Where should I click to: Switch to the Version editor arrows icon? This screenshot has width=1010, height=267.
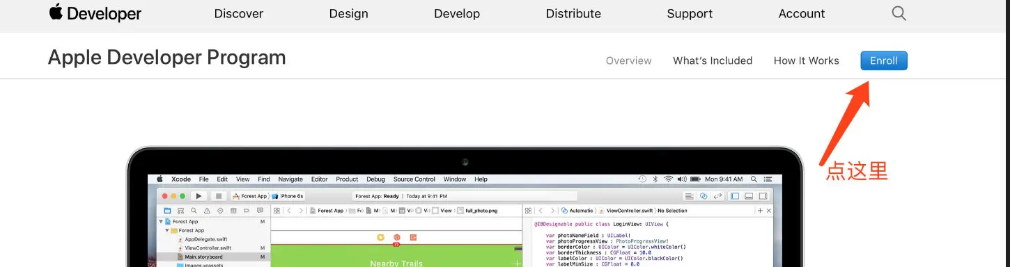click(x=718, y=196)
